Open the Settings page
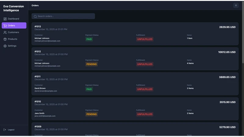 14,46
